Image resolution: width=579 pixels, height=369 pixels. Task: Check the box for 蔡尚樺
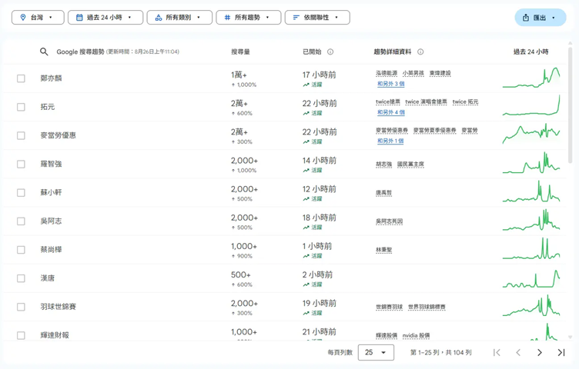coord(21,250)
